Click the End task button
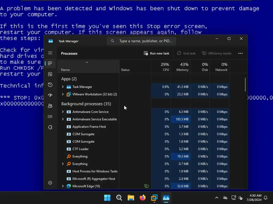273x204 pixels. coord(186,53)
